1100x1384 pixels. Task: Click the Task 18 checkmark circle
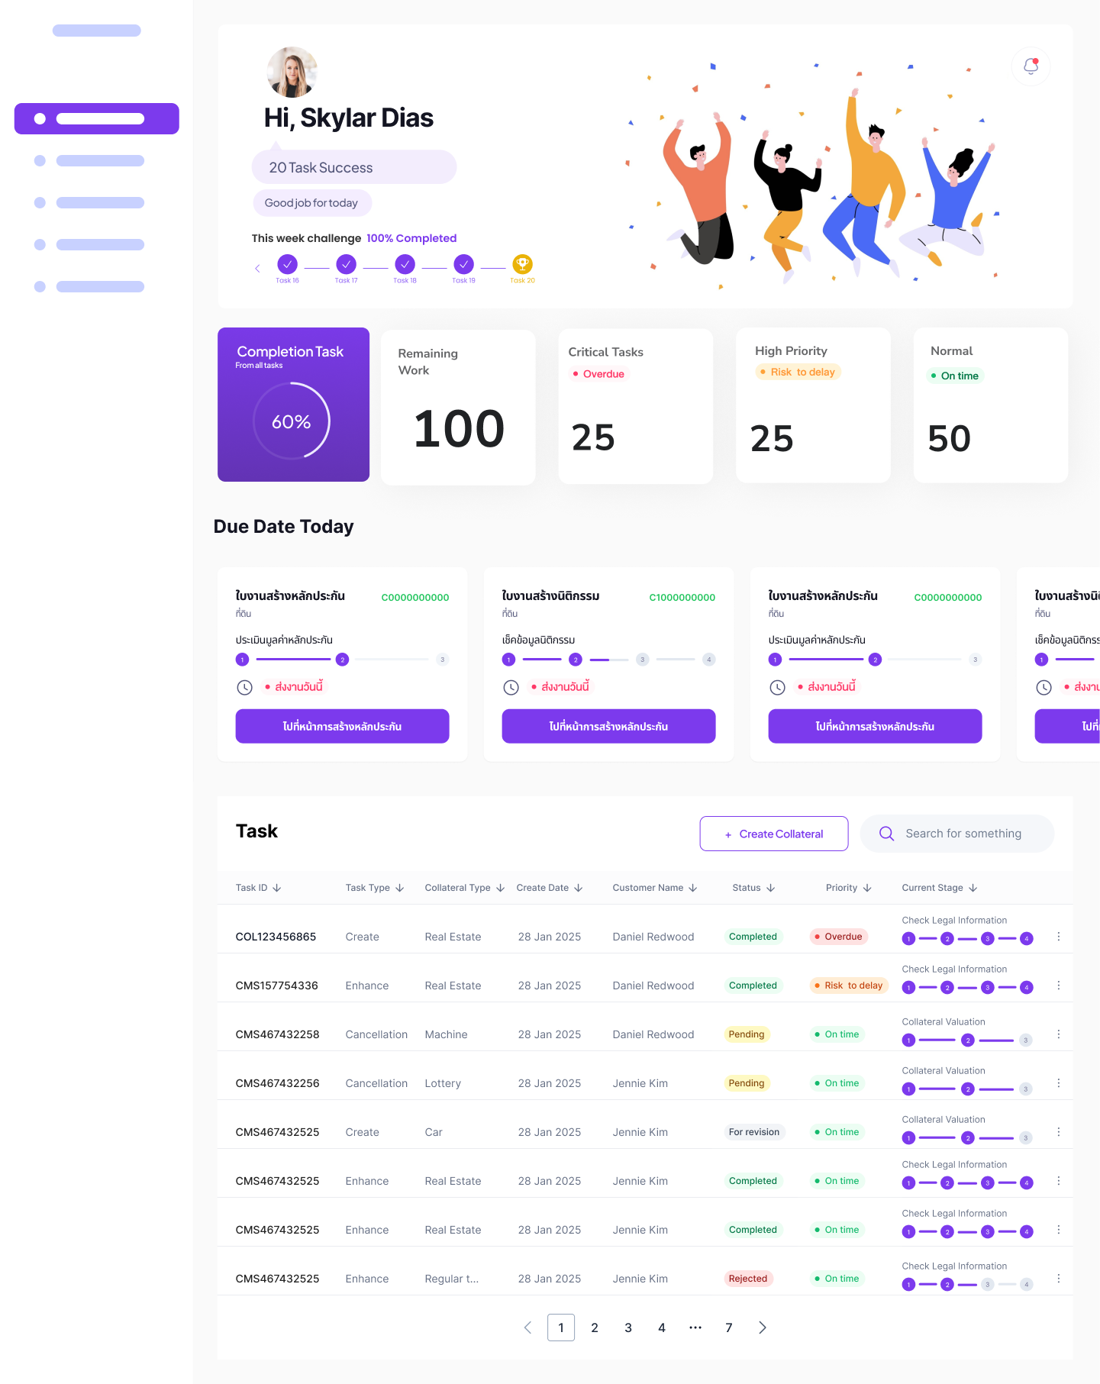pyautogui.click(x=405, y=264)
